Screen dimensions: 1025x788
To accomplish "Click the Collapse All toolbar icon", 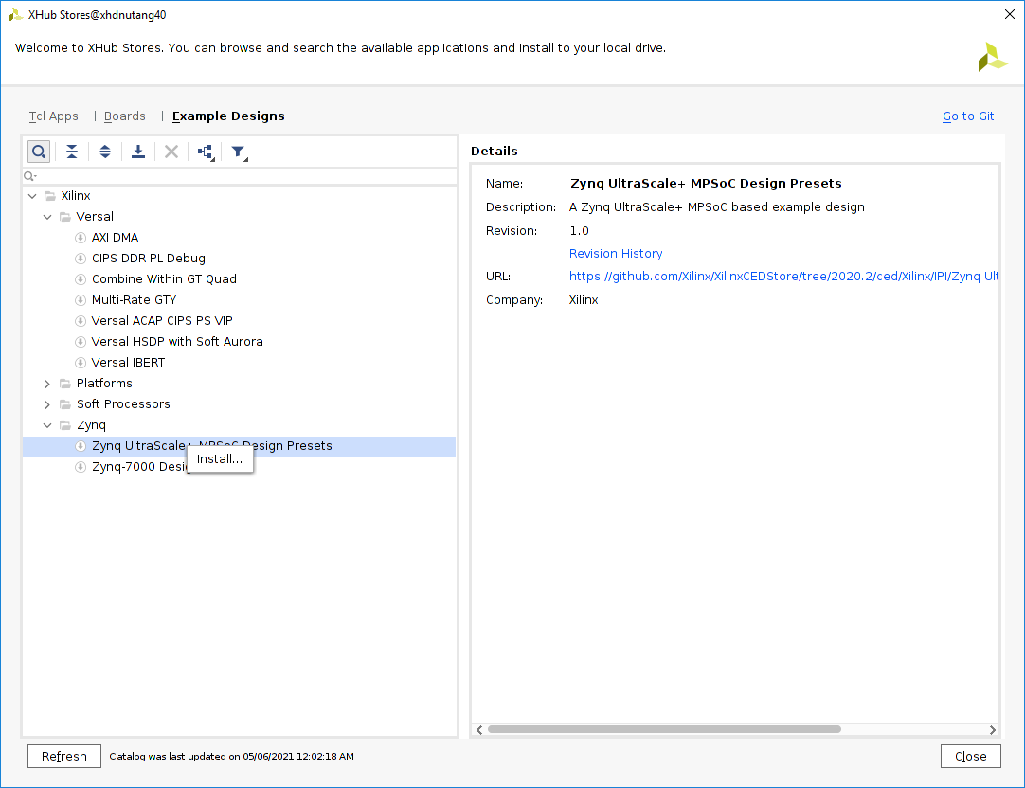I will pos(72,152).
